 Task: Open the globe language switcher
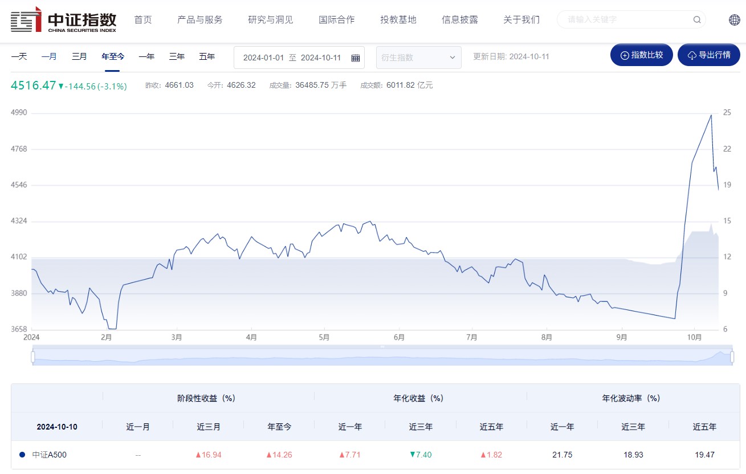click(x=734, y=20)
